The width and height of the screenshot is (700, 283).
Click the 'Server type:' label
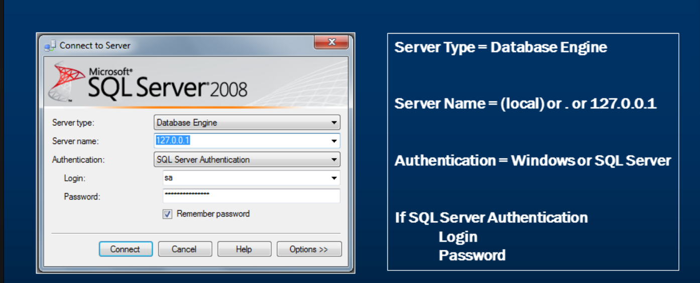tap(73, 122)
